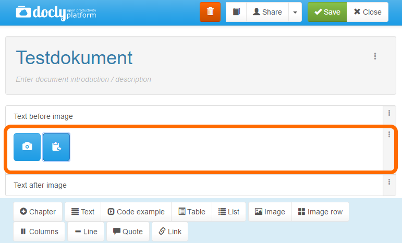Insert an Image element
Screen dimensions: 402x243
coord(270,212)
